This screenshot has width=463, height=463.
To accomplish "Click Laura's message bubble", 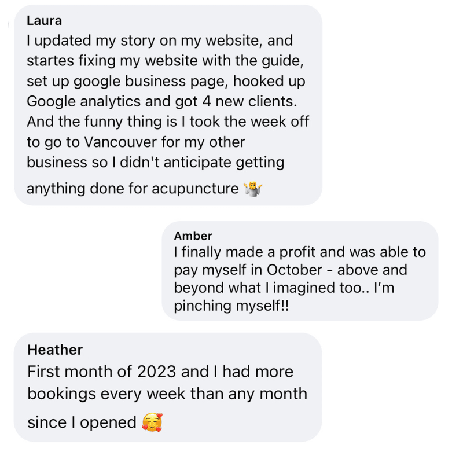I will [168, 105].
